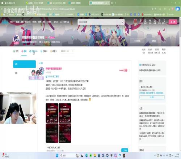Click the pink 投稿 upload button
The width and height of the screenshot is (181, 159).
coord(173,22)
